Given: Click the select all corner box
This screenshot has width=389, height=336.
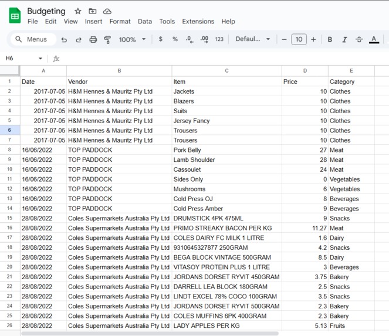Looking at the screenshot, I should (x=9, y=70).
